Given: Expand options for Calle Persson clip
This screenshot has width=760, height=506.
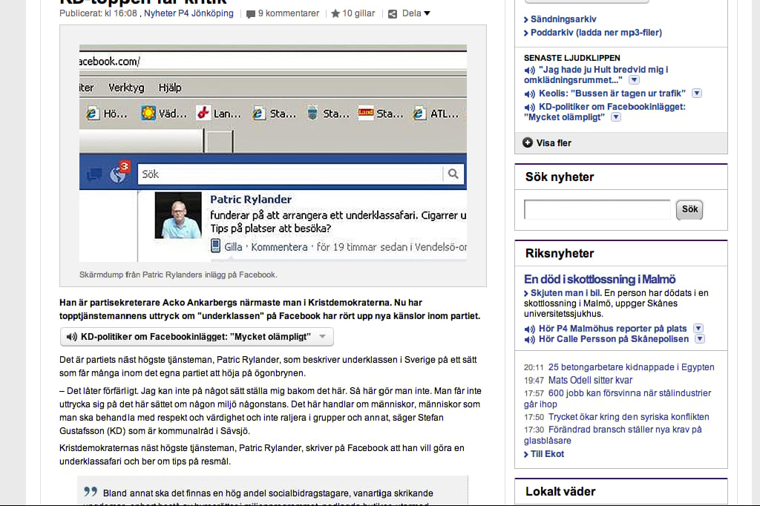Looking at the screenshot, I should [x=699, y=339].
